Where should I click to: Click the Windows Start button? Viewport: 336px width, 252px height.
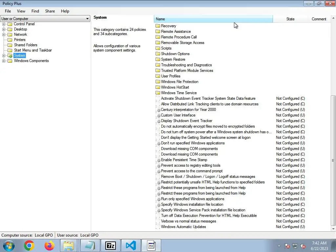pos(9,245)
